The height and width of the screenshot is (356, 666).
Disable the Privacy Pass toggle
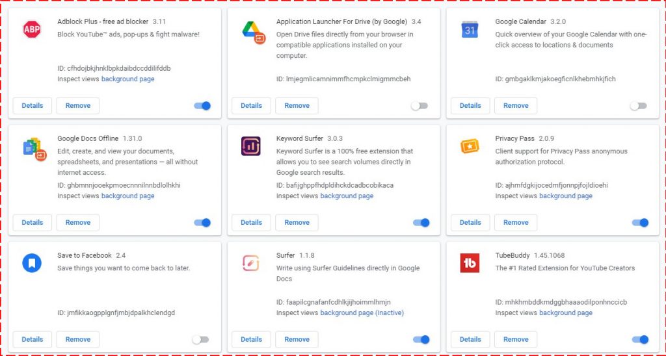[641, 222]
